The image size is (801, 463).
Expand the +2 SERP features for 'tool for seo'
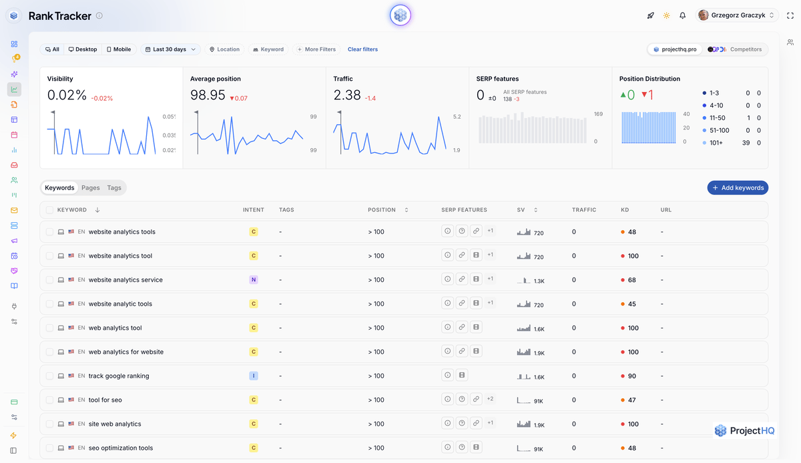(x=491, y=399)
